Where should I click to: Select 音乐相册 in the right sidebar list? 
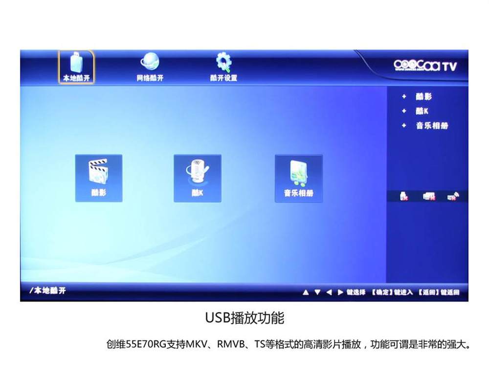coord(432,126)
